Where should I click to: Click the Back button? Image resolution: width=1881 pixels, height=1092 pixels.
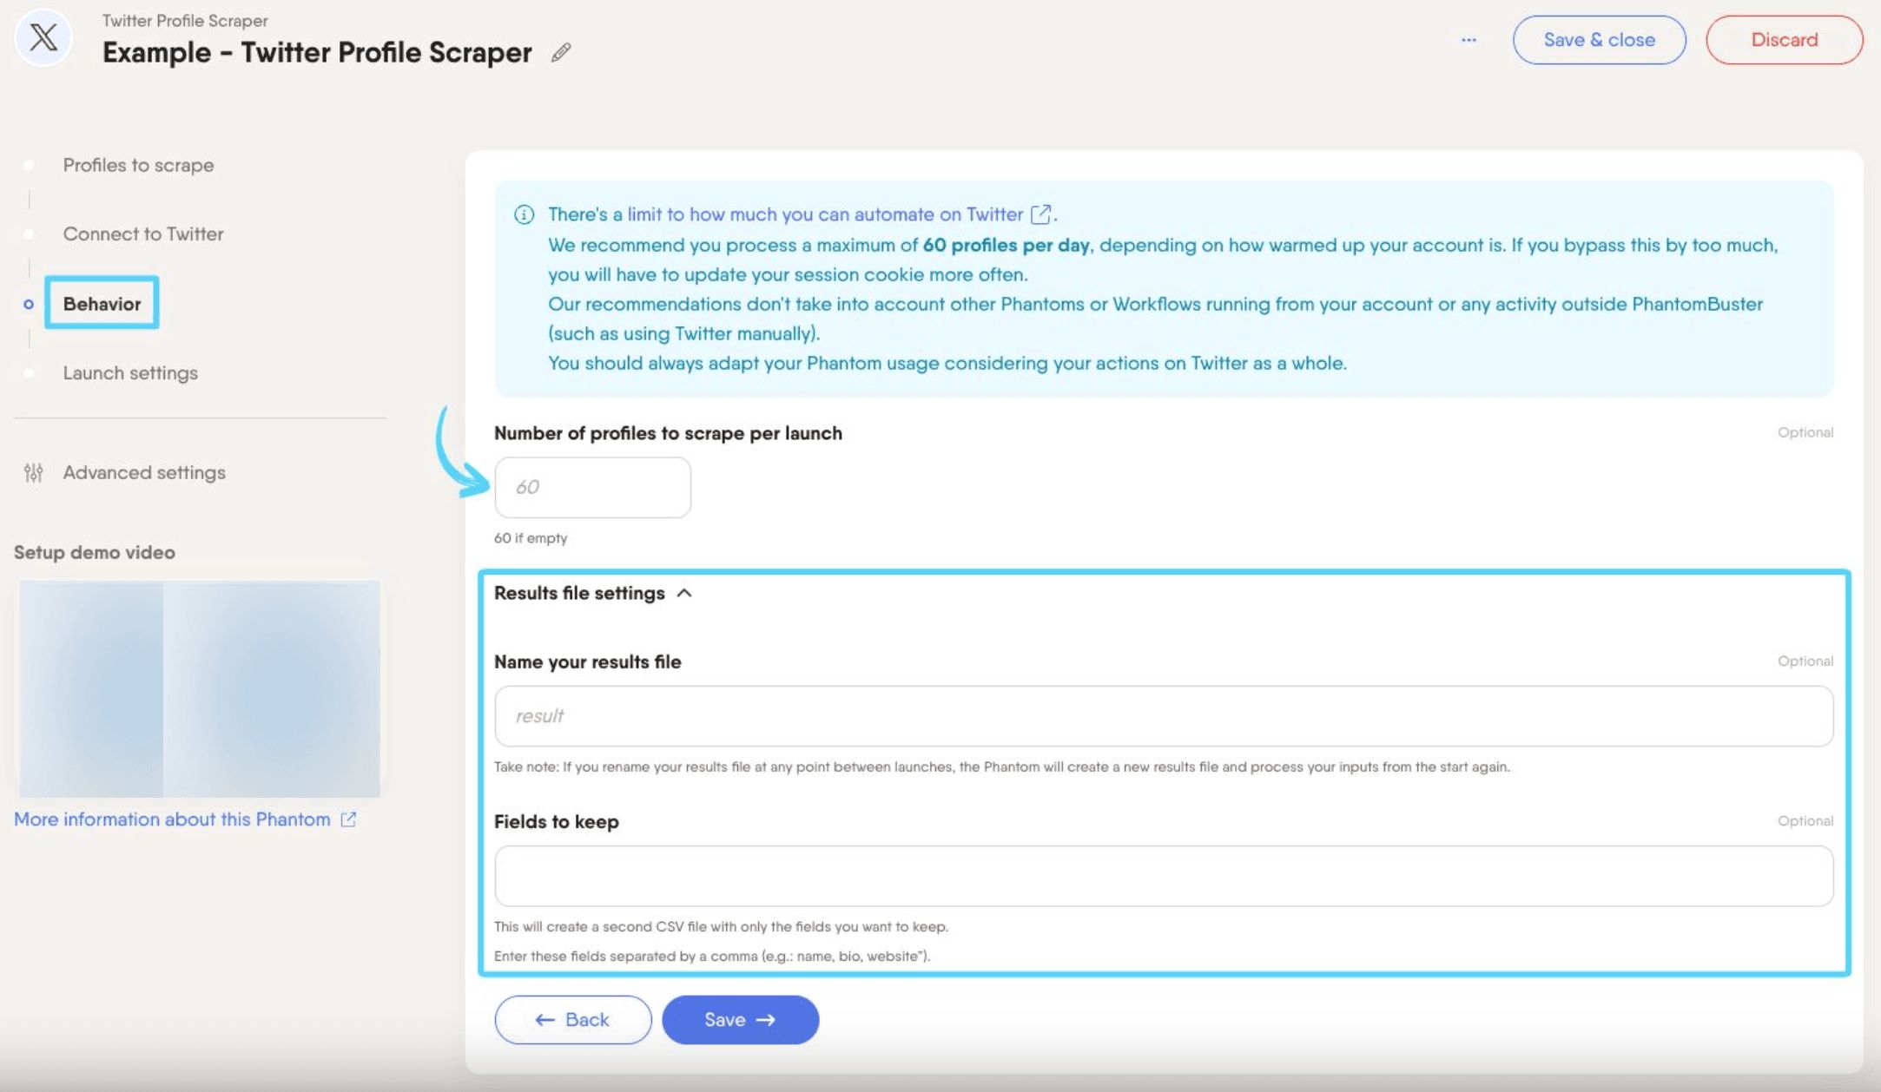tap(573, 1020)
